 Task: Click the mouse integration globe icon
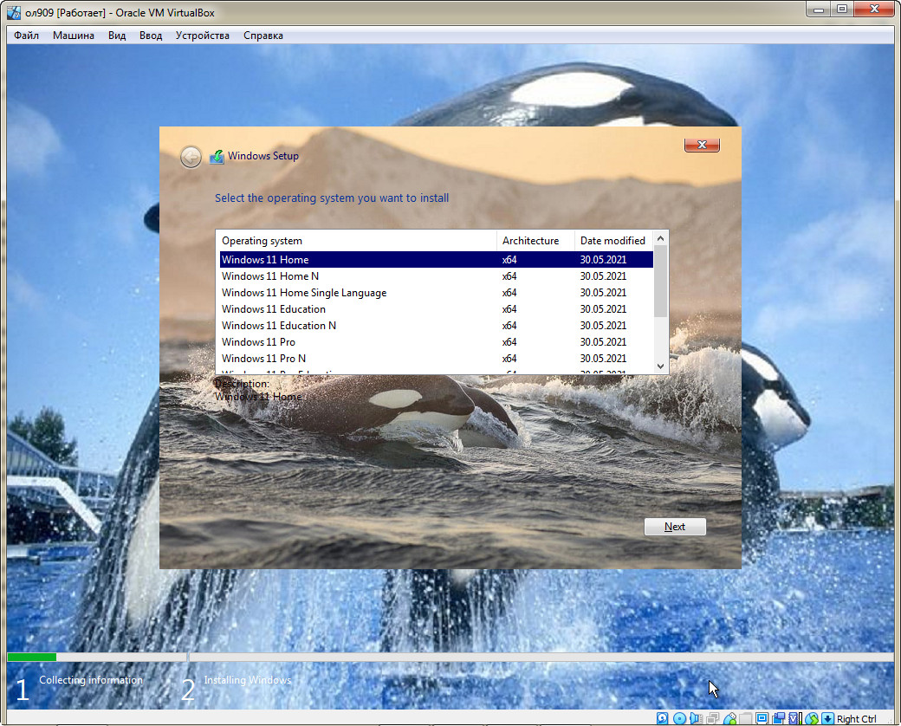[x=812, y=718]
